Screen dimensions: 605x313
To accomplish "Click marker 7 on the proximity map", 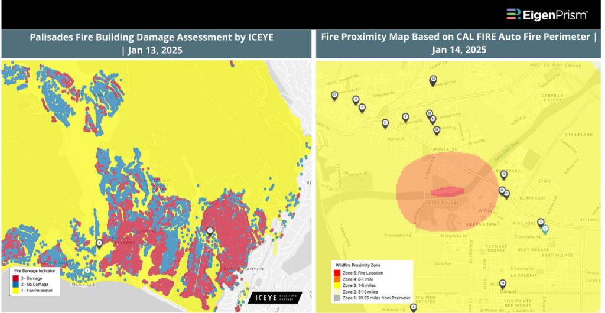I will click(362, 108).
